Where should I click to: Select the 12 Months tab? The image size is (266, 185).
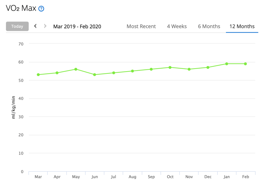click(242, 26)
